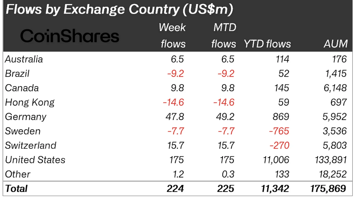The height and width of the screenshot is (199, 356).
Task: Click Sweden's YTD flows value -765
Action: [x=279, y=131]
